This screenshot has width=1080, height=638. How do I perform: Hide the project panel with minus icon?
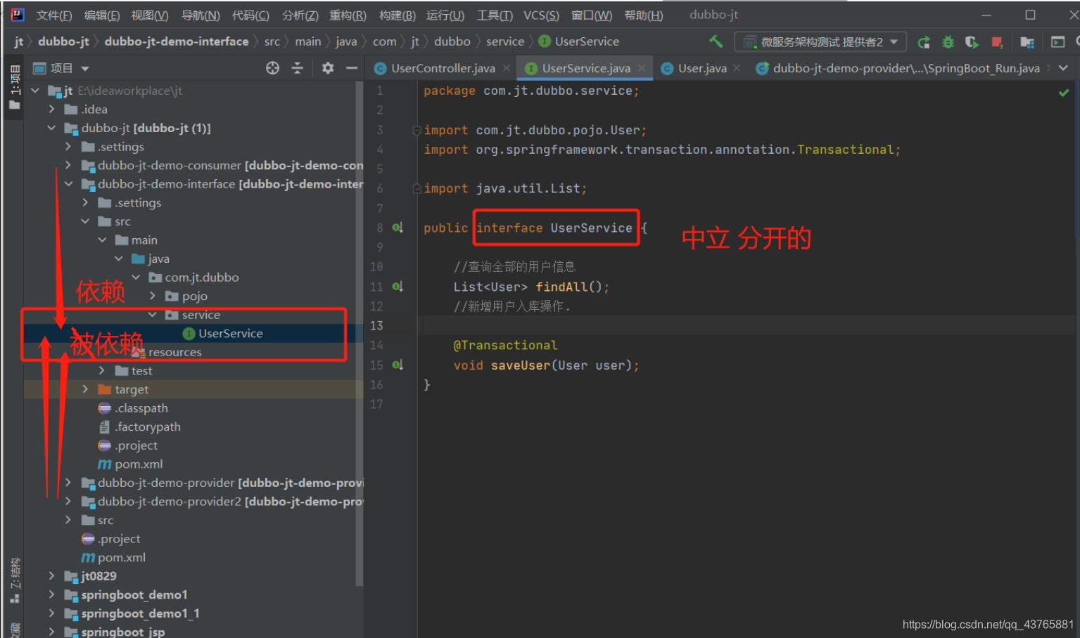[352, 68]
